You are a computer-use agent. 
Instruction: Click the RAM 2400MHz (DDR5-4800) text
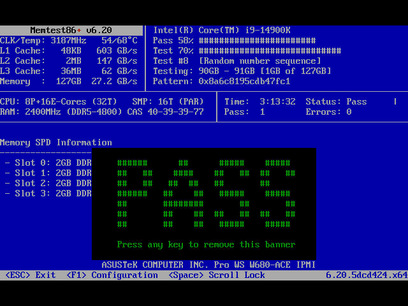pos(61,112)
